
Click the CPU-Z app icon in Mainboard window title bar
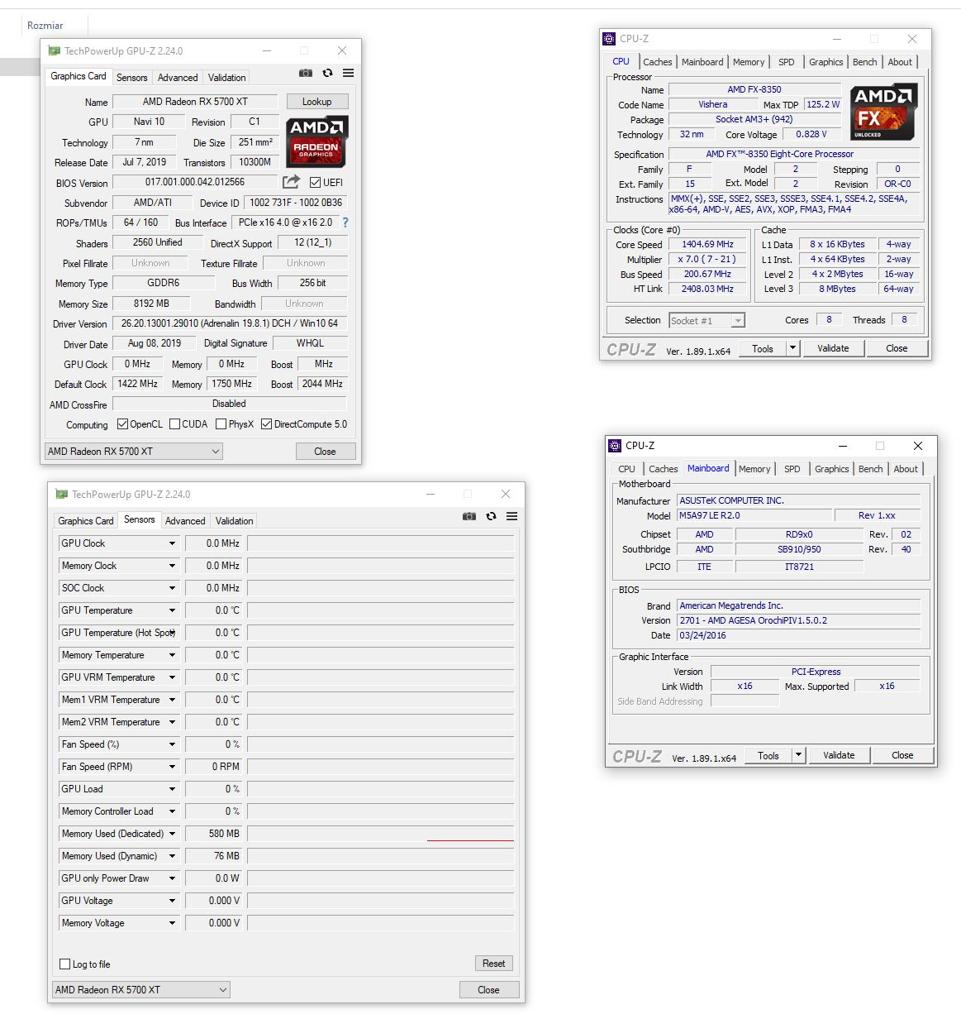point(616,445)
